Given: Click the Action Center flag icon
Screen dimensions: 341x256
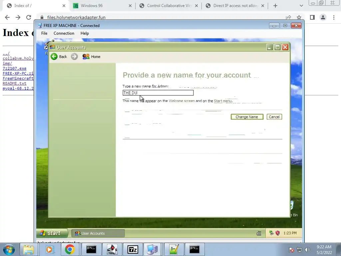Looking at the screenshot, I should click(x=291, y=250).
